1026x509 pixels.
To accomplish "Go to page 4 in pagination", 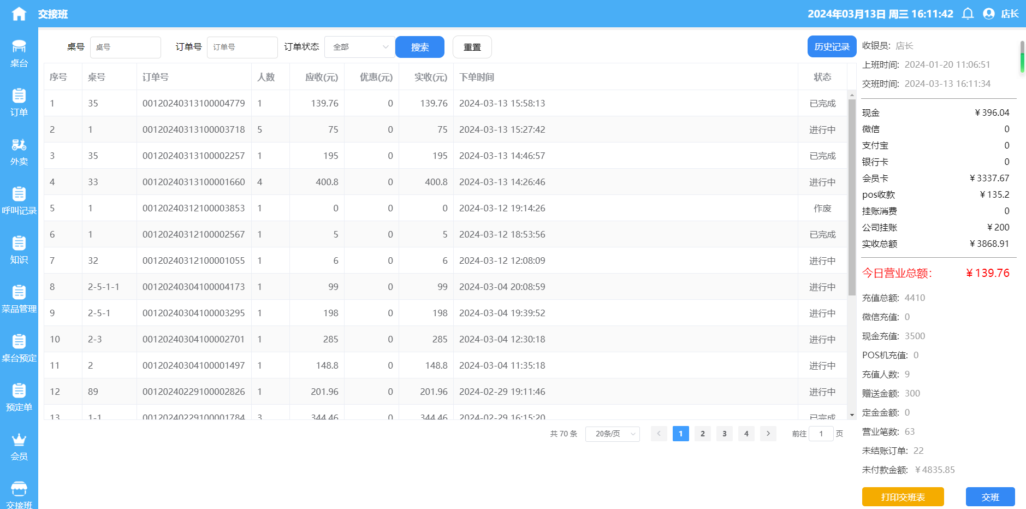I will pyautogui.click(x=746, y=434).
